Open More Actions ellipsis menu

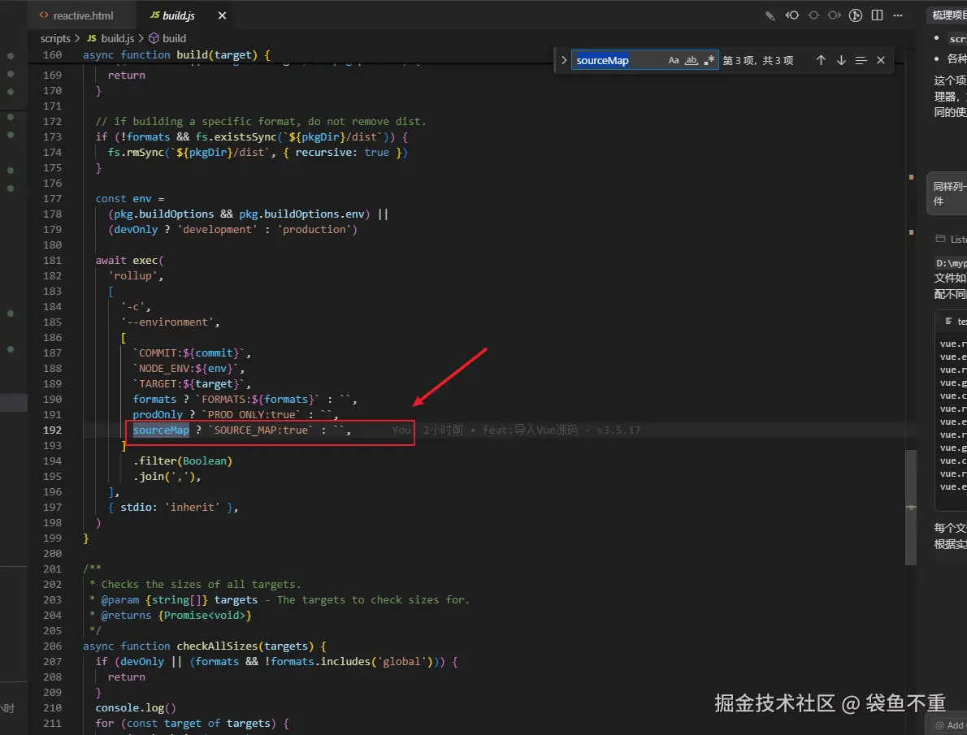(x=898, y=15)
